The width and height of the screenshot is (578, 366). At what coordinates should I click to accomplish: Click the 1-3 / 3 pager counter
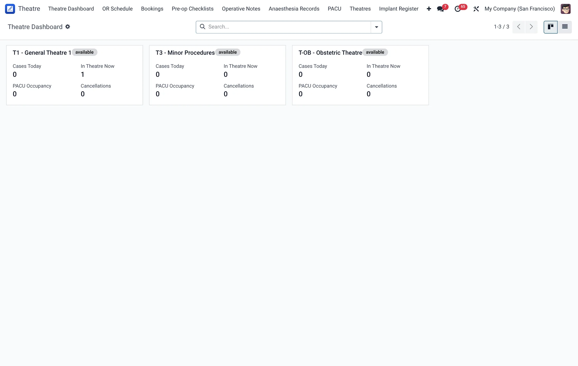pos(501,27)
